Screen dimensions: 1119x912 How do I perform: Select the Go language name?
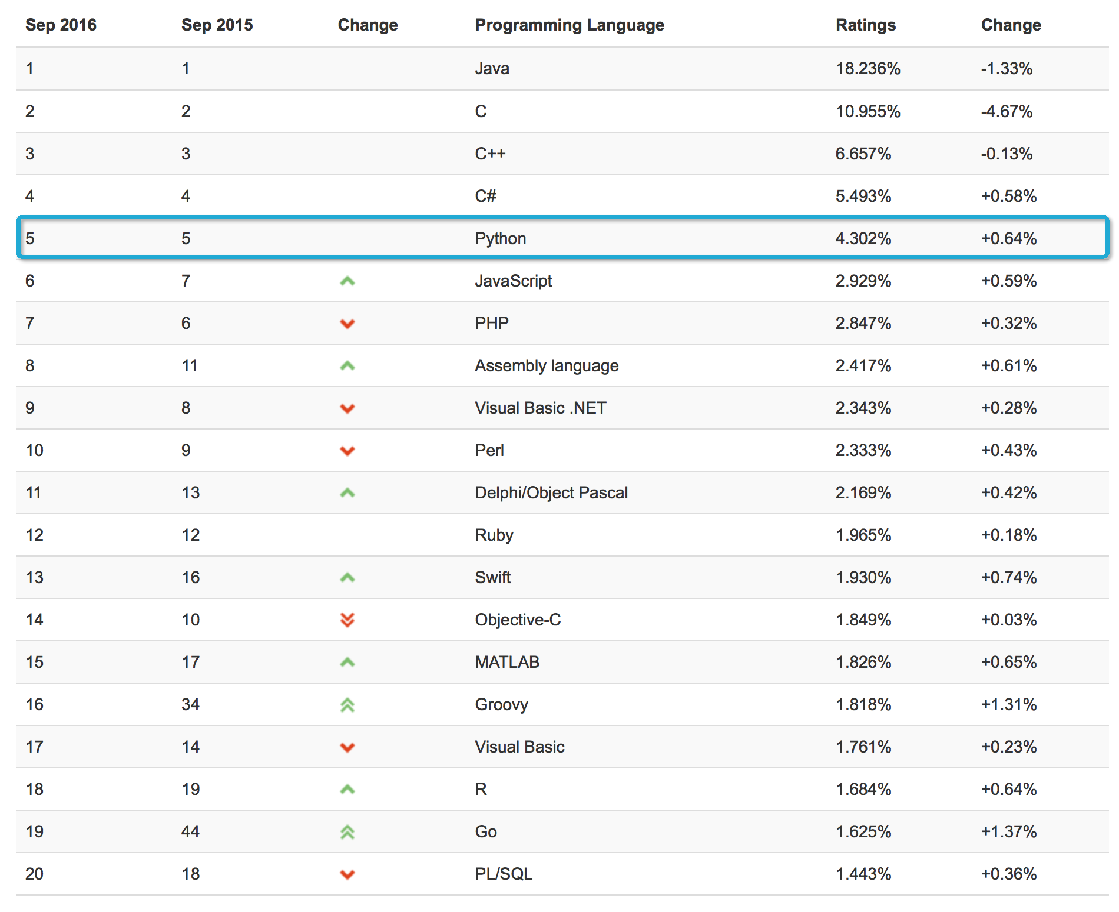[x=486, y=831]
